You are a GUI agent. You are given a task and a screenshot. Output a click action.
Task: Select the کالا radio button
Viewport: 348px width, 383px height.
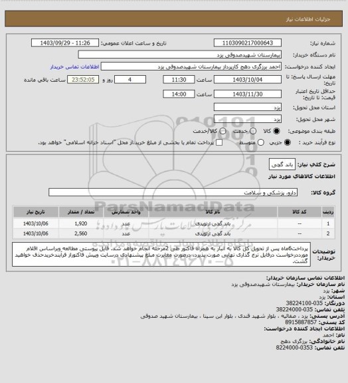(x=276, y=131)
